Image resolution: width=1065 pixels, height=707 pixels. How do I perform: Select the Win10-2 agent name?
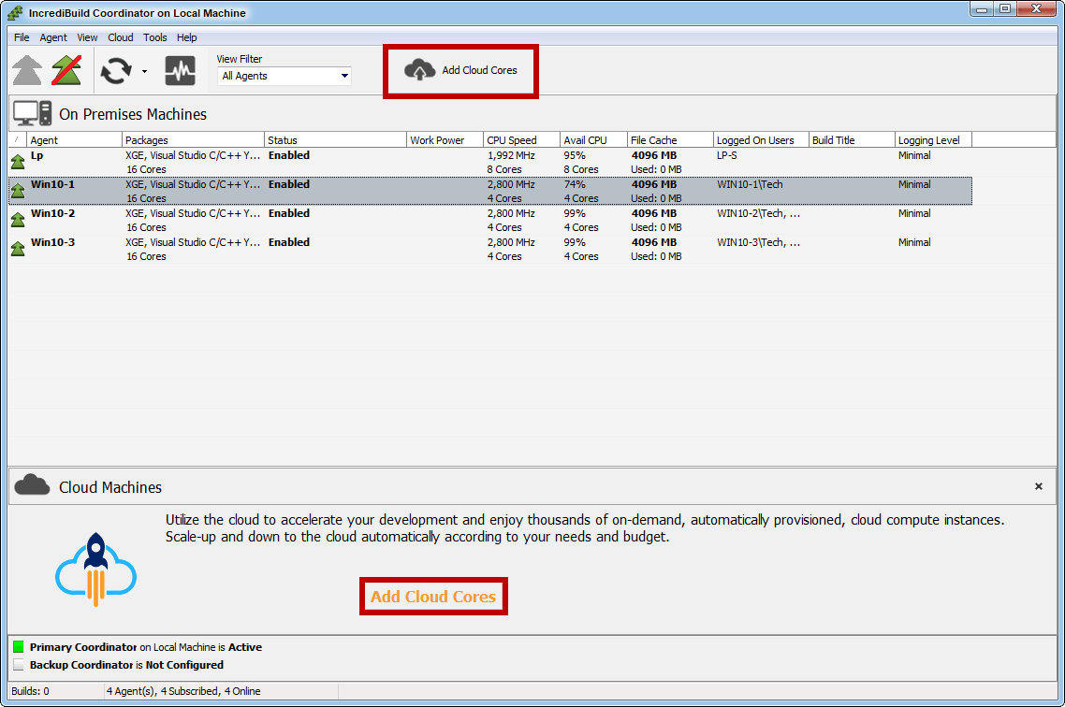point(53,213)
